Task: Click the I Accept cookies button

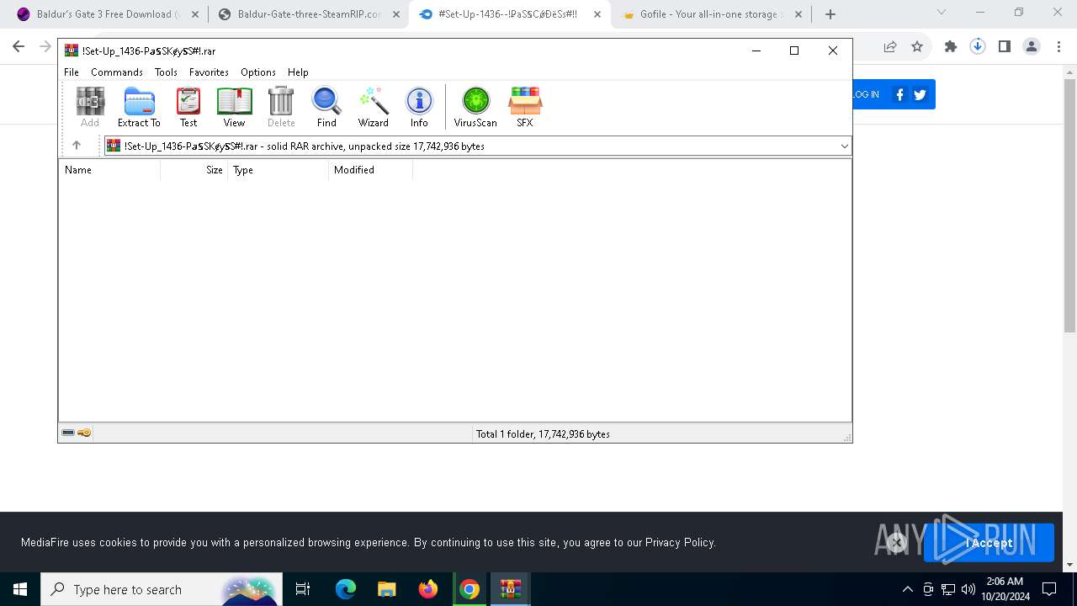Action: tap(989, 543)
